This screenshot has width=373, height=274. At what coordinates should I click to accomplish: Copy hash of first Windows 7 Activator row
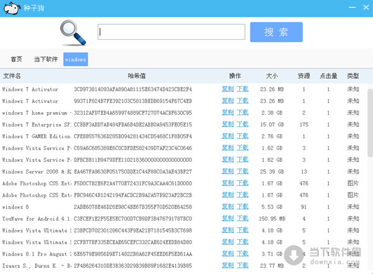click(x=228, y=89)
